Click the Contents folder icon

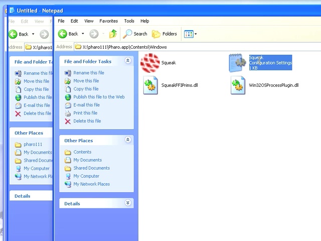click(68, 152)
